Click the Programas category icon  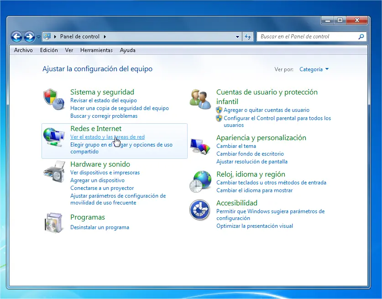click(x=53, y=223)
